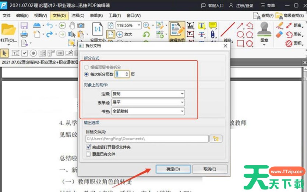Select the form Text Field tool

[x=15, y=53]
